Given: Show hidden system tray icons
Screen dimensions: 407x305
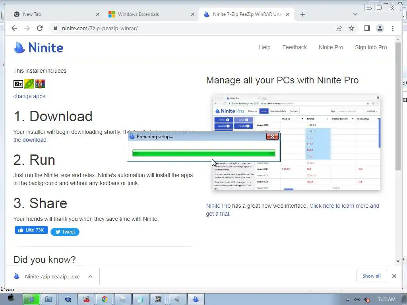Looking at the screenshot, I should click(x=347, y=299).
